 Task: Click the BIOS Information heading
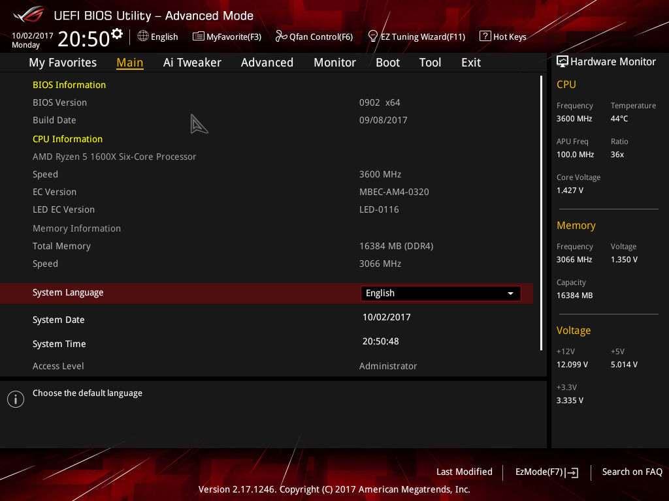click(x=69, y=85)
